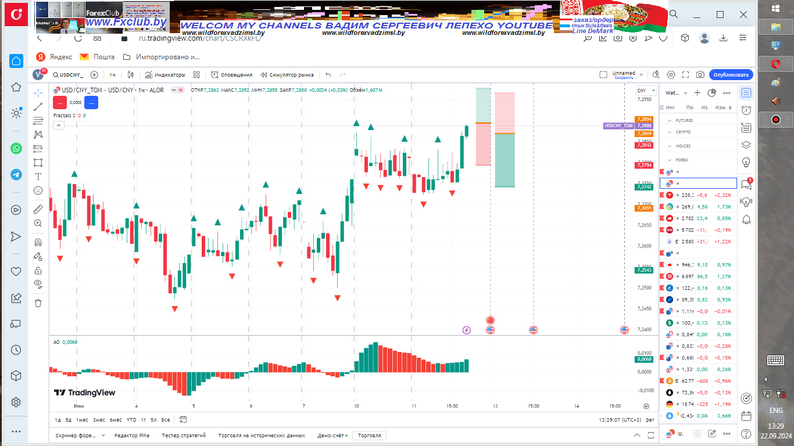The height and width of the screenshot is (446, 794).
Task: Create an alert via Оповещения
Action: tap(231, 75)
